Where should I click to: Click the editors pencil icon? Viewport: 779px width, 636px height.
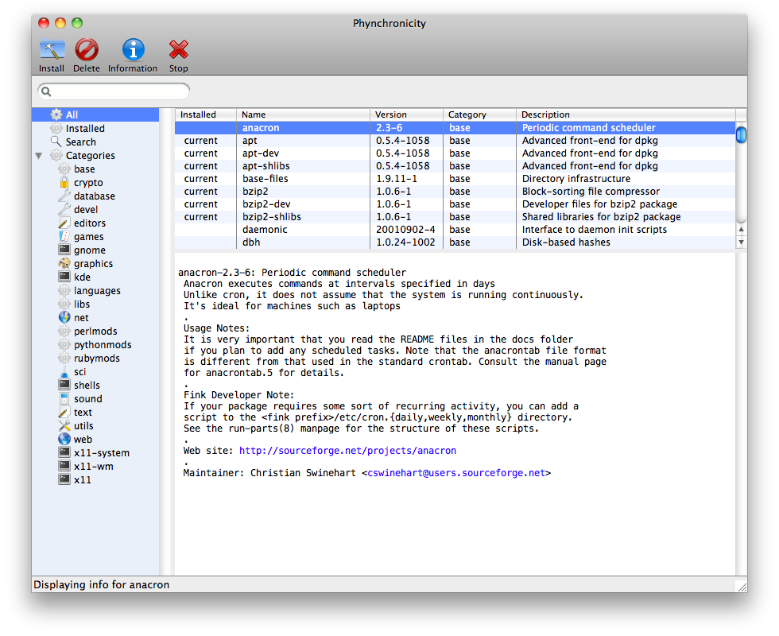click(64, 223)
